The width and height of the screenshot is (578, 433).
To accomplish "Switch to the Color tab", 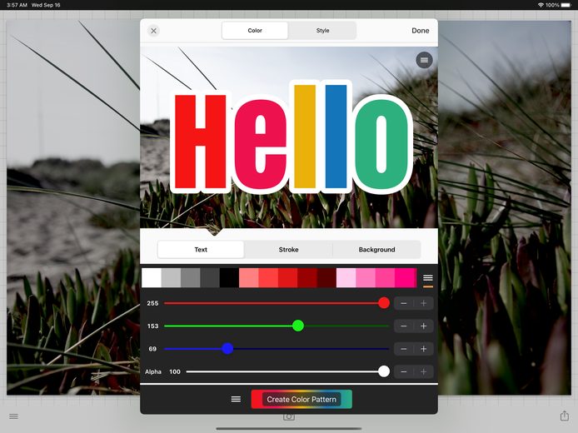I will pos(255,31).
